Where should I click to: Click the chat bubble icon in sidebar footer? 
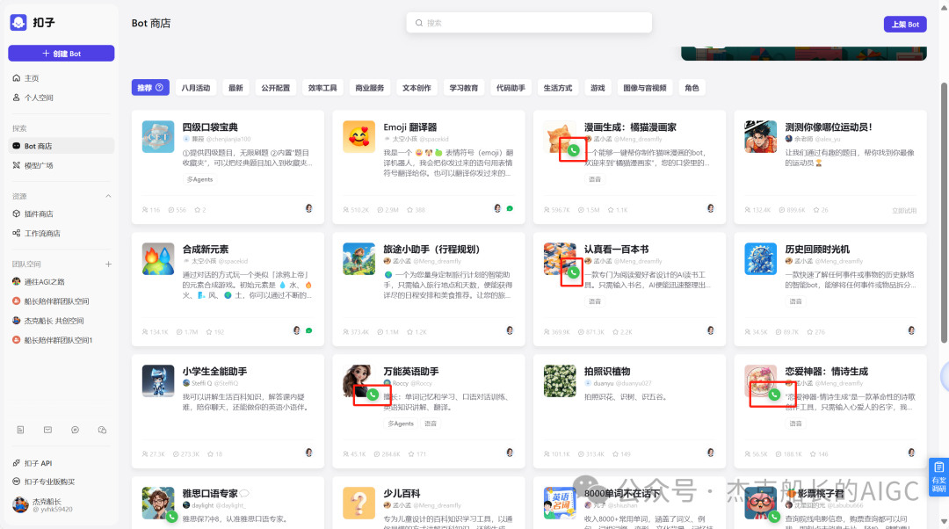point(75,430)
